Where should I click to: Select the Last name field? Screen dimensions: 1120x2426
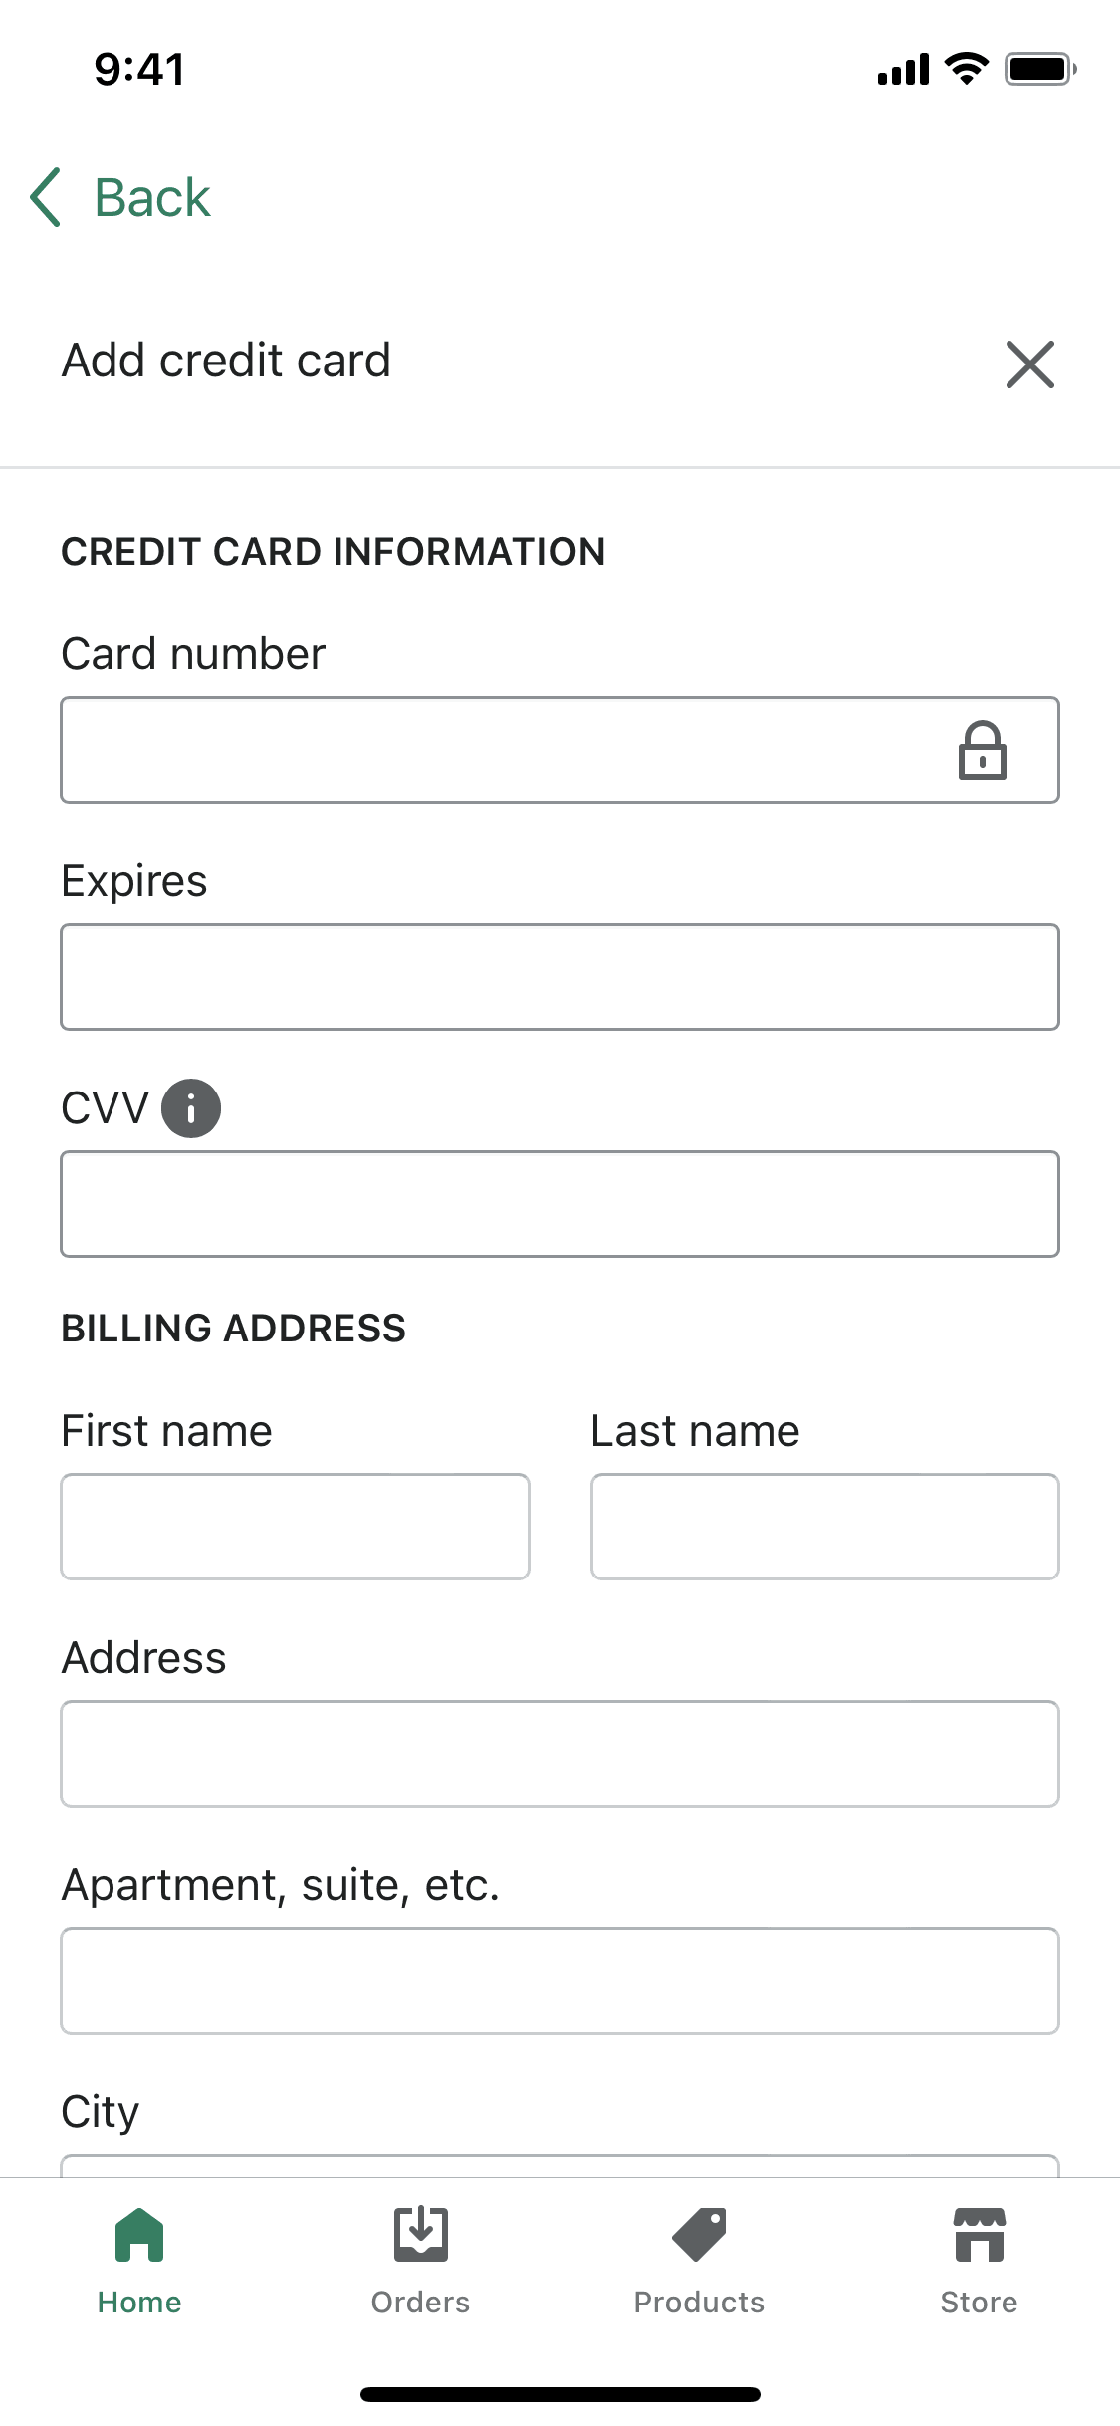click(x=824, y=1527)
